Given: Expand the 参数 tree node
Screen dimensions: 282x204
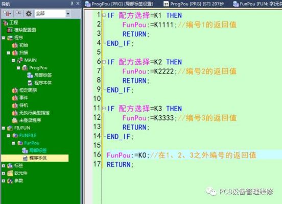Looking at the screenshot, I should pos(4,181).
